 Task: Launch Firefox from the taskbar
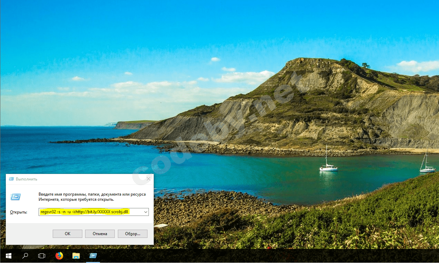pos(59,256)
